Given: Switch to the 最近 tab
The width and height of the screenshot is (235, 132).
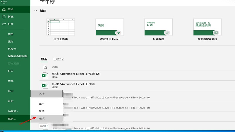Looking at the screenshot, I should (x=44, y=59).
